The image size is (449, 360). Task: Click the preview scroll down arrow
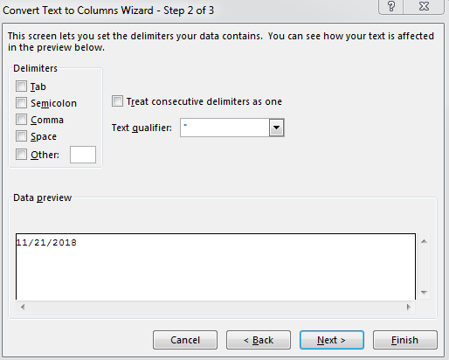(424, 292)
